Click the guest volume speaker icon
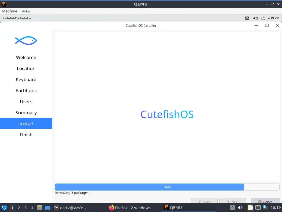The height and width of the screenshot is (212, 282). 255,18
